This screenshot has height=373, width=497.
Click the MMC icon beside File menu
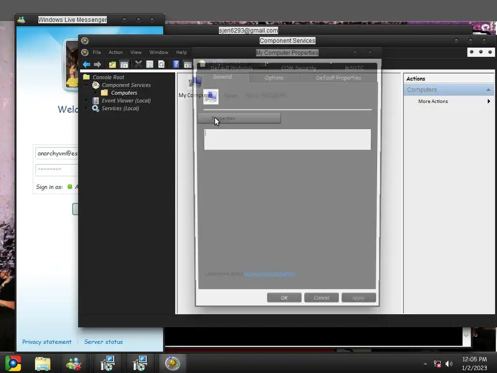pyautogui.click(x=84, y=52)
